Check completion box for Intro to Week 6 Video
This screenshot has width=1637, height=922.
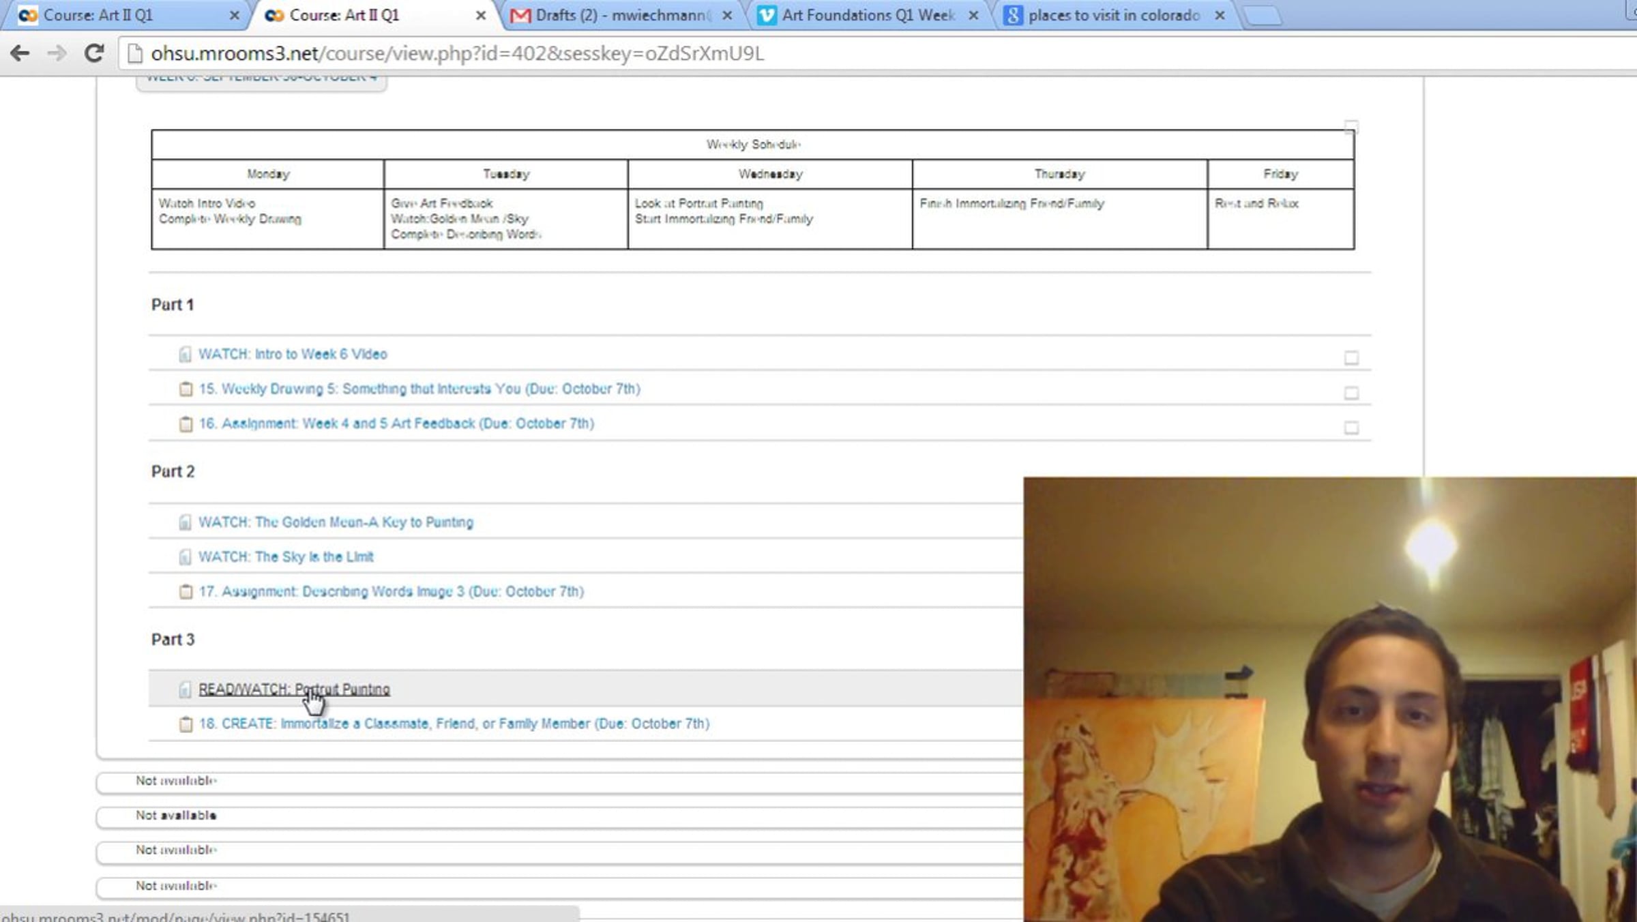(1351, 358)
